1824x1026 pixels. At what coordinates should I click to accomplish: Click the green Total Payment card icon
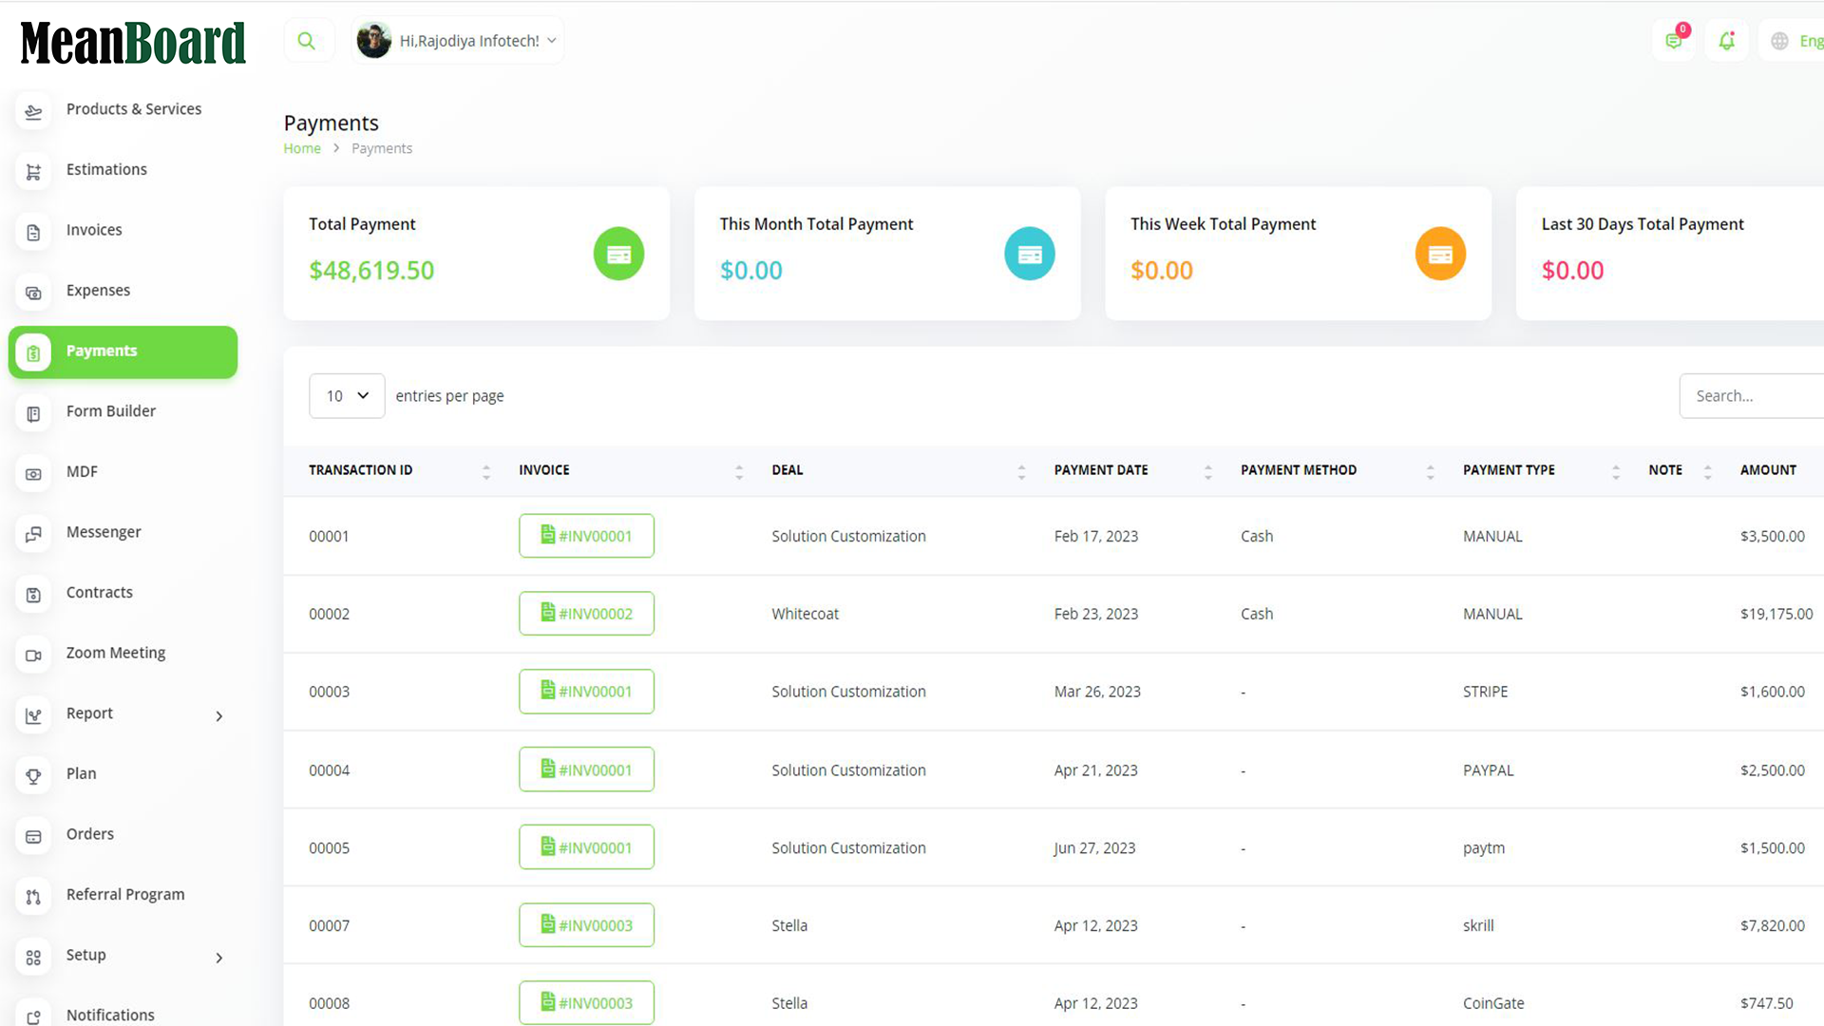point(618,254)
